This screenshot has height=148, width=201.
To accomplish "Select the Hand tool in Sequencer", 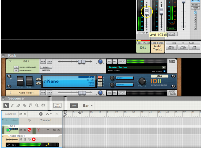I will coord(43,106).
